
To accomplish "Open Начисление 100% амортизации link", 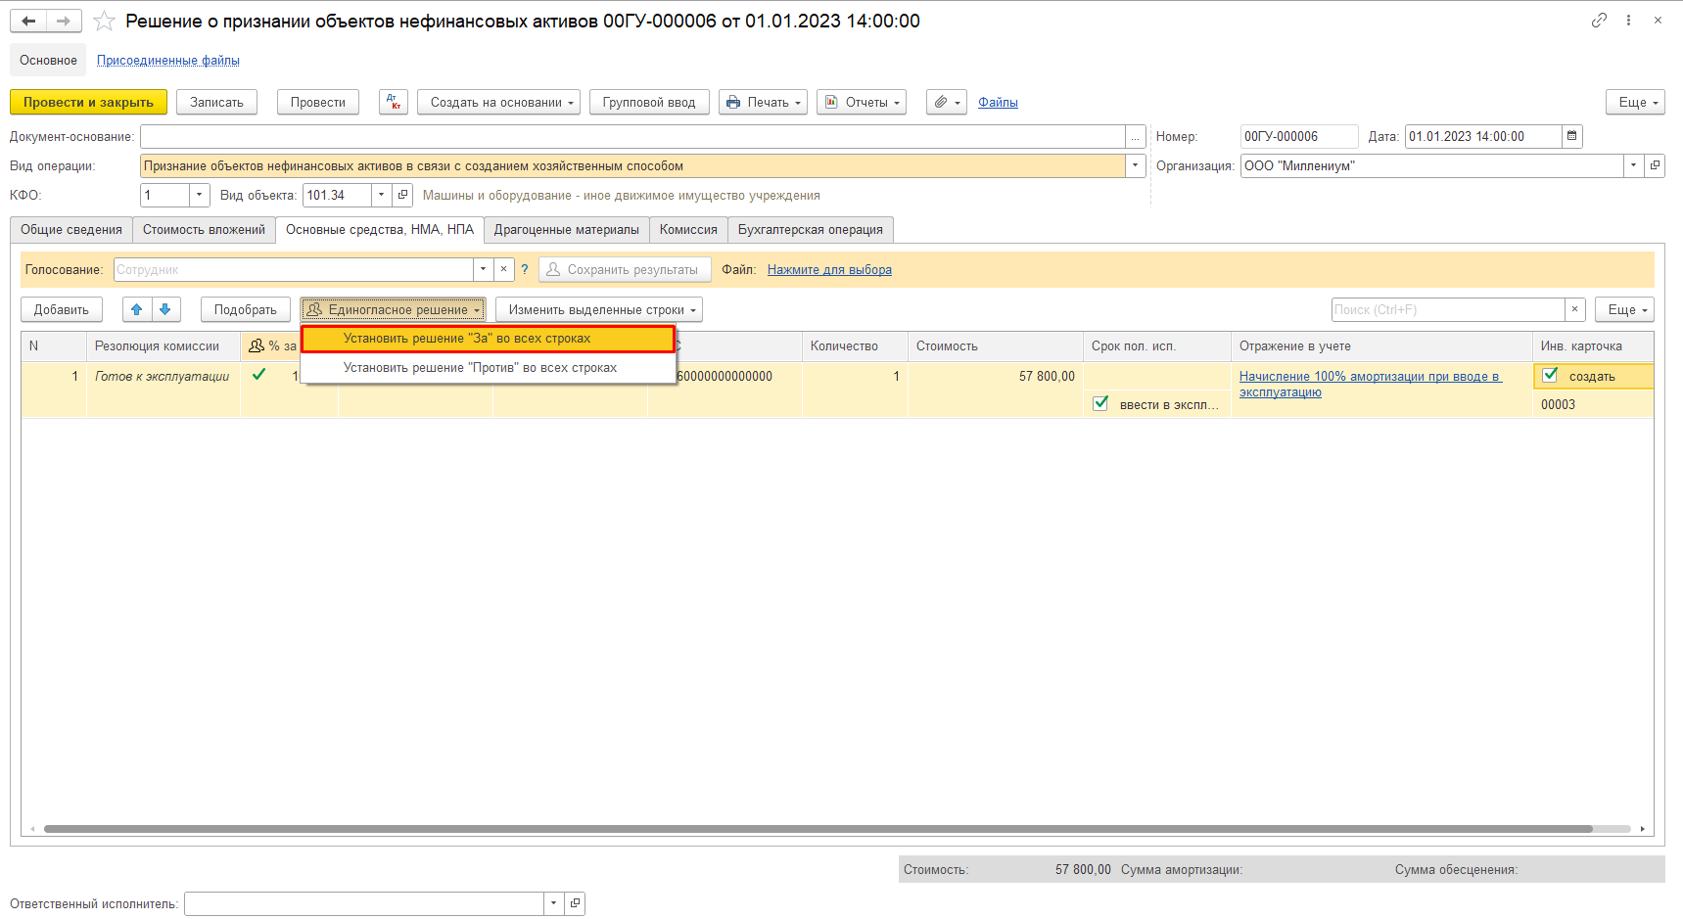I will 1371,384.
